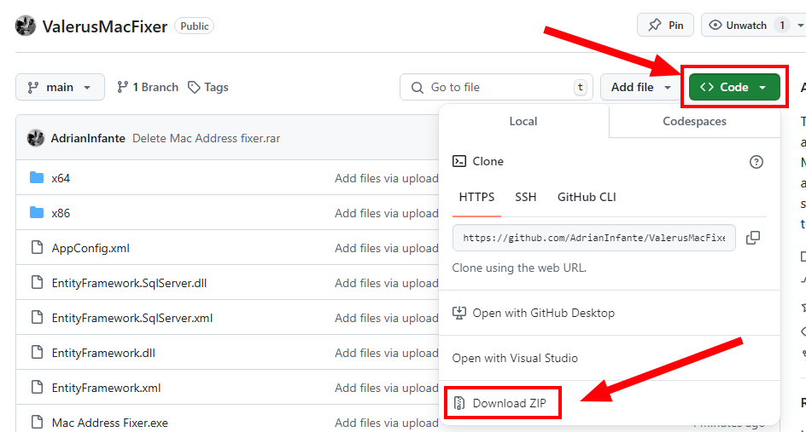Screen dimensions: 806x432
Task: Click the Download ZIP archive icon
Action: point(459,403)
